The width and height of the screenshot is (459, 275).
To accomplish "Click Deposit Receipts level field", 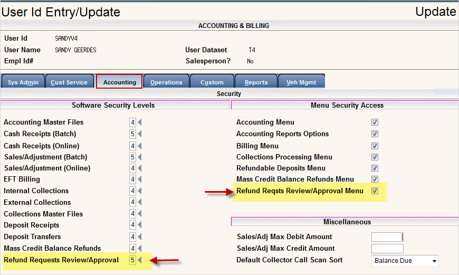I will pyautogui.click(x=132, y=225).
